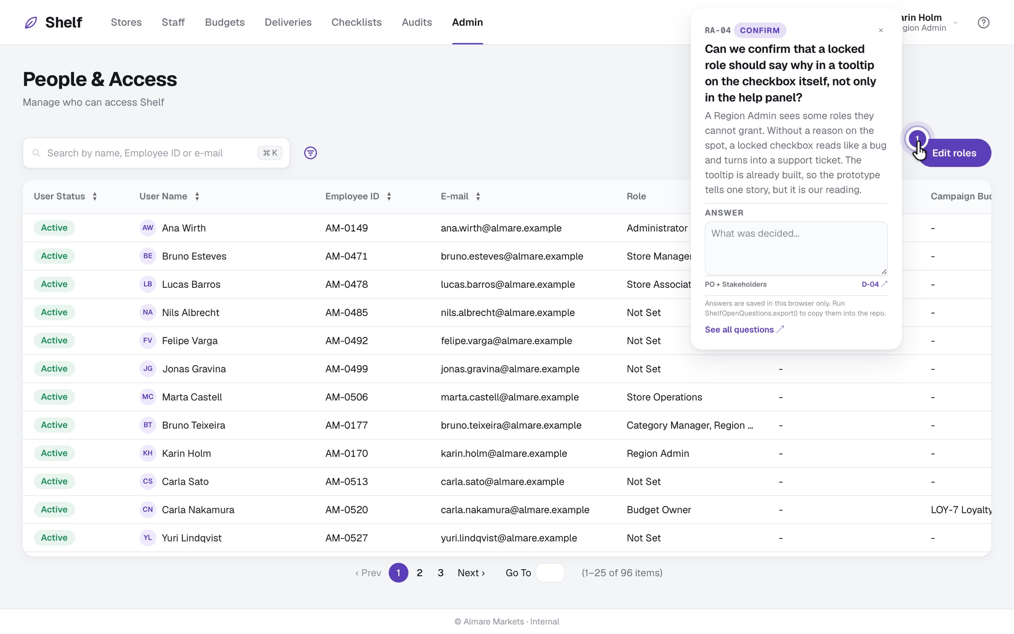Open the filter icon beside search
Viewport: 1014px width, 634px height.
[x=311, y=153]
